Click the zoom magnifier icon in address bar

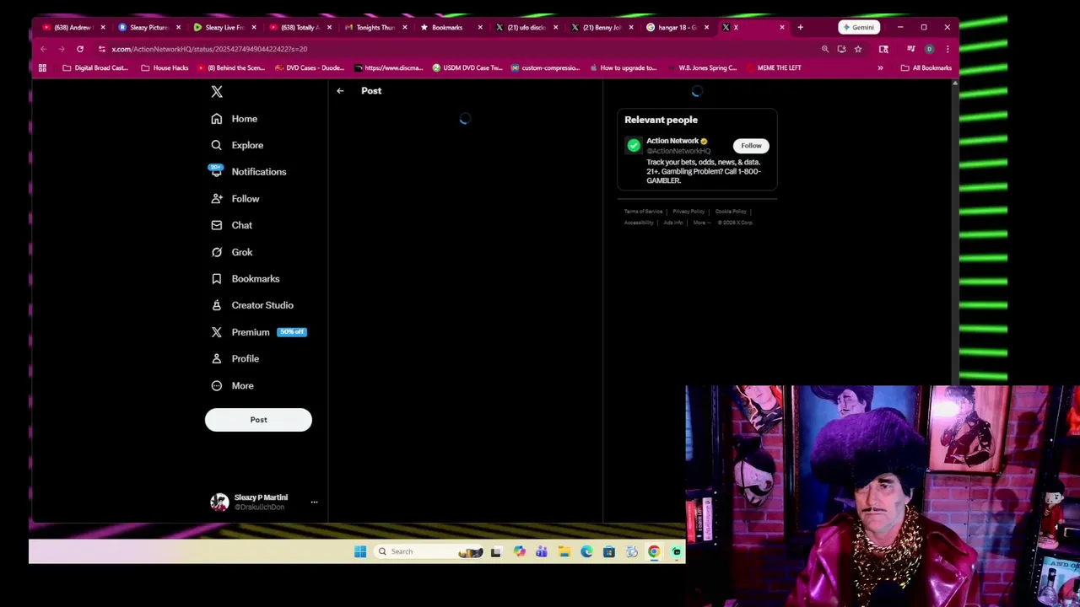825,49
